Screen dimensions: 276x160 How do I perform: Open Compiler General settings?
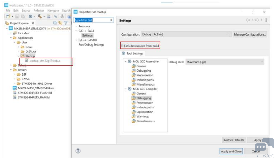click(141, 94)
